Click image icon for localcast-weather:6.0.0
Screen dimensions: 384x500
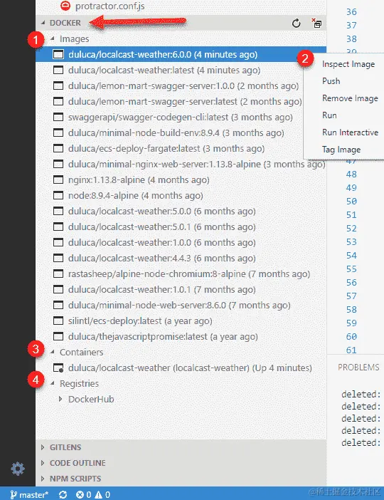tap(58, 54)
